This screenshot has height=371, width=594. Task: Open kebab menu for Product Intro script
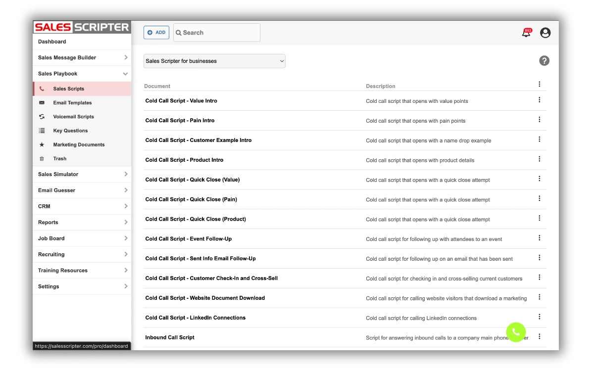click(x=539, y=159)
